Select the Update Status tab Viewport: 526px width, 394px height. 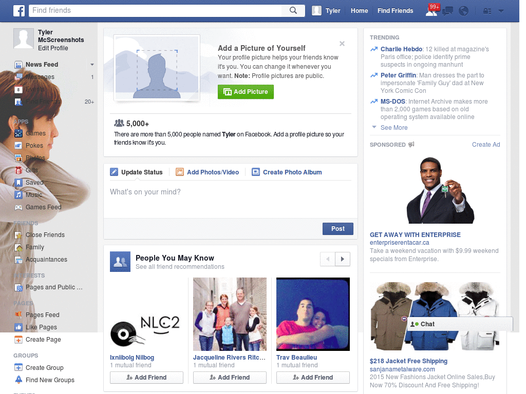coord(137,172)
